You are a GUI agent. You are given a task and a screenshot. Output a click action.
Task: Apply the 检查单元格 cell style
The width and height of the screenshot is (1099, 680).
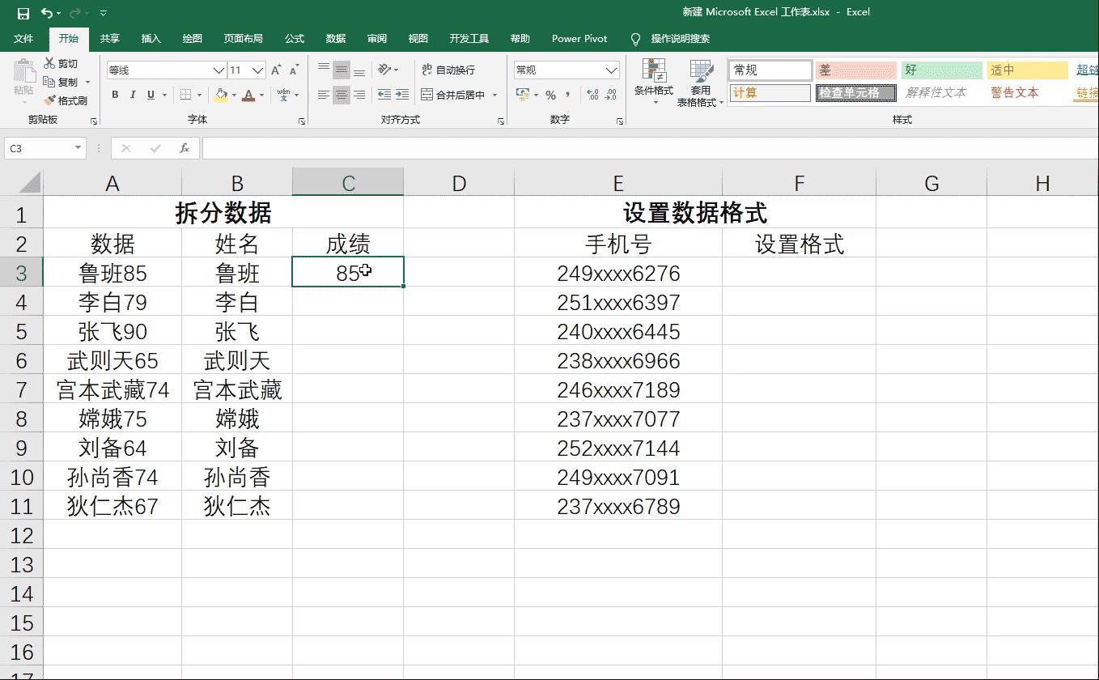coord(855,92)
